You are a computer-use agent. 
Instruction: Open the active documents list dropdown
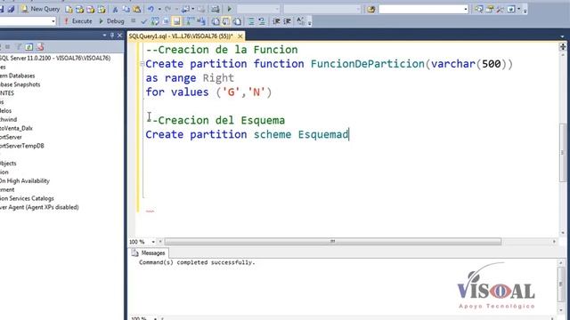562,36
